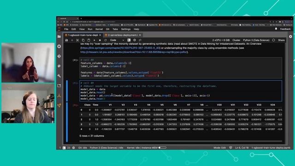Click the horizontal scrollbar under the dataframe output
Image resolution: width=295 pixels, height=166 pixels.
point(181,141)
